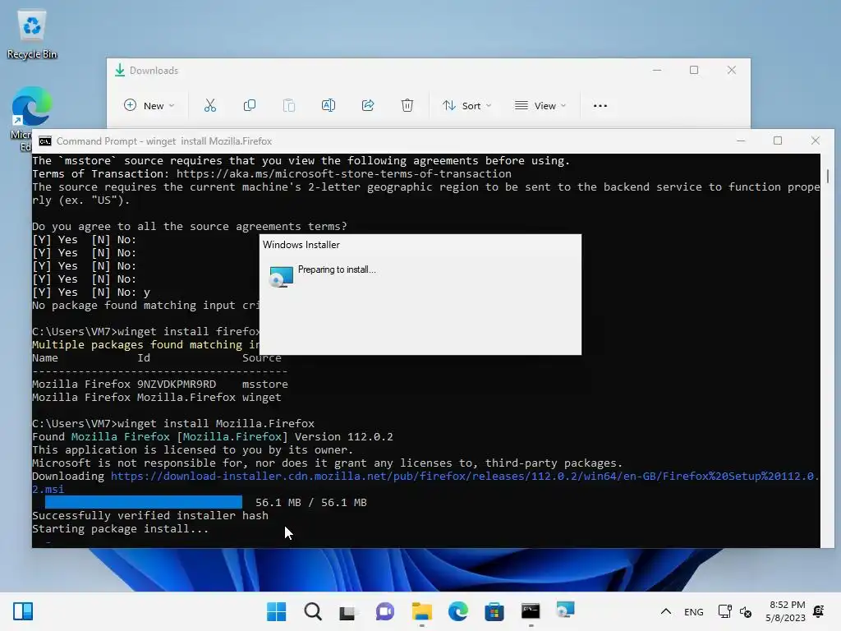Viewport: 841px width, 631px height.
Task: Click the ENG language indicator
Action: click(x=693, y=611)
